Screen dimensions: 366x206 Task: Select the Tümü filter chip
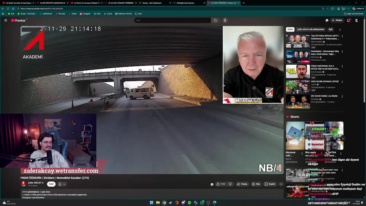(x=290, y=29)
